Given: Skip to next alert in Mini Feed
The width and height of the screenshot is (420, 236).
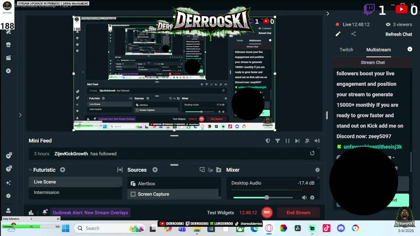Looking at the screenshot, I should coord(297,141).
